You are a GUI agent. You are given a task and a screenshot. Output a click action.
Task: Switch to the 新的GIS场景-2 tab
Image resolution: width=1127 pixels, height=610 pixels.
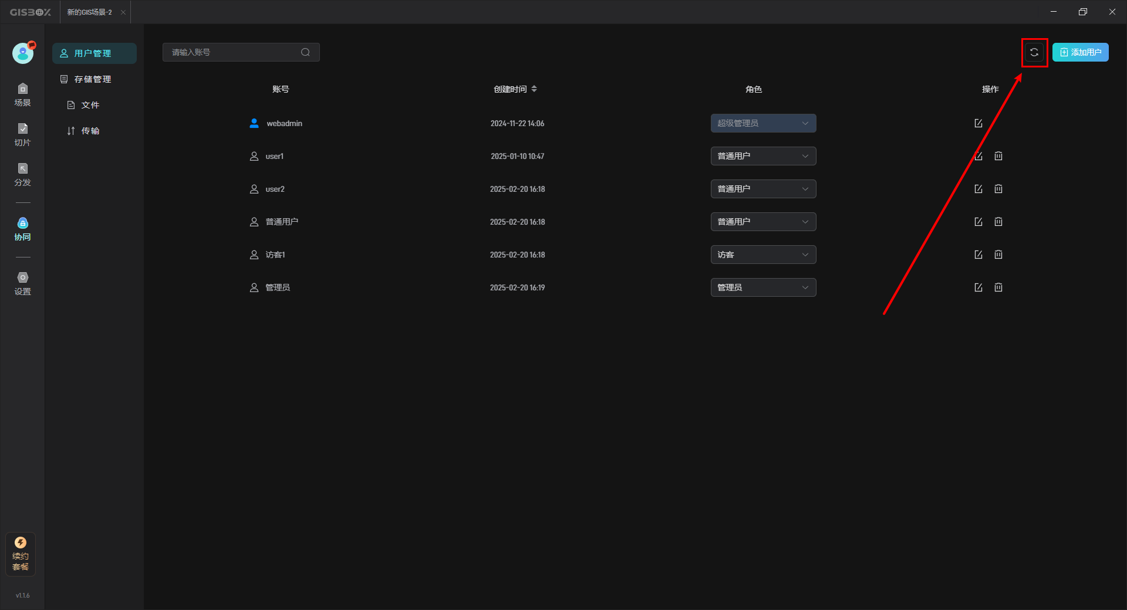89,12
